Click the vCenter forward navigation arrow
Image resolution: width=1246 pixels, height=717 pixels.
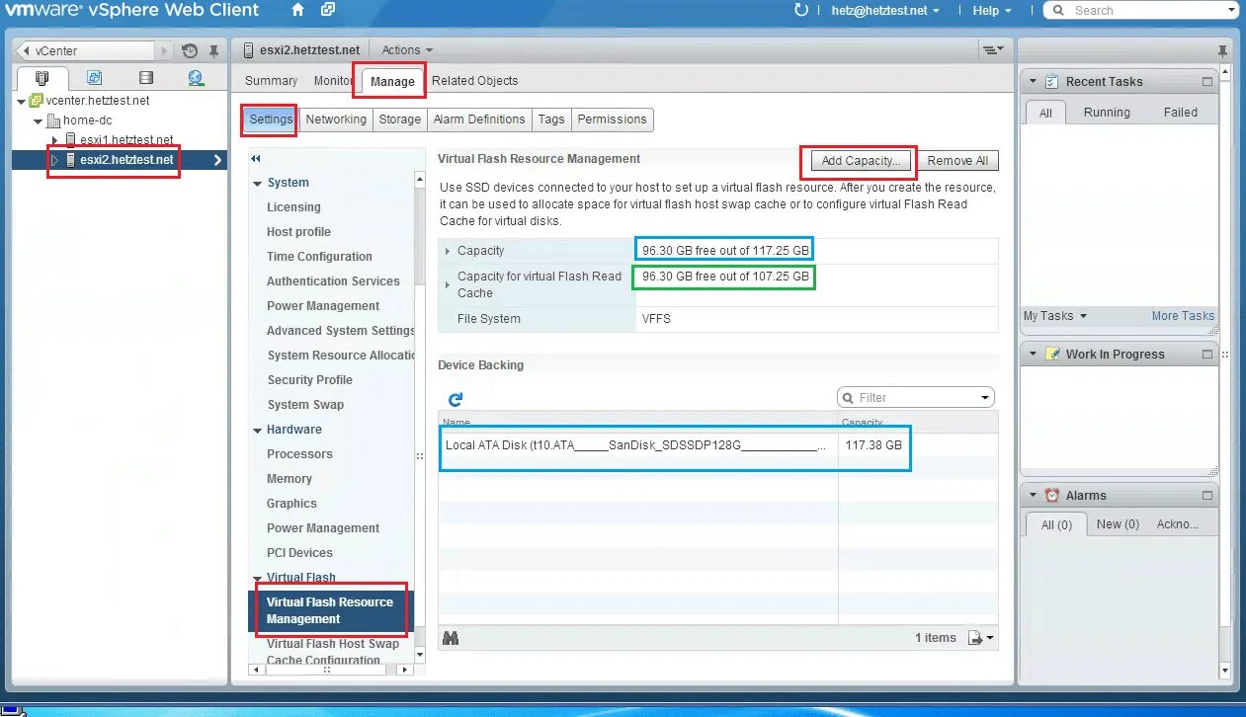(164, 50)
